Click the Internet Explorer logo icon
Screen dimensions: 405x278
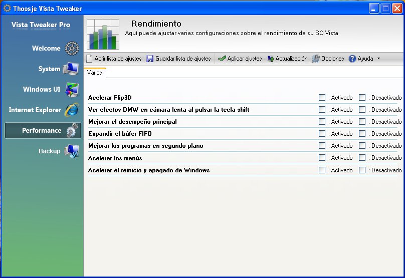[x=72, y=110]
